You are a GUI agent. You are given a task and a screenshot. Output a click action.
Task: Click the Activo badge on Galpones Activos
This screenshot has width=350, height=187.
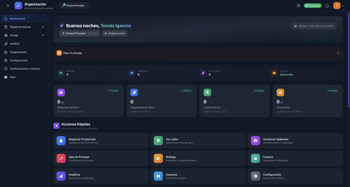pos(113,91)
